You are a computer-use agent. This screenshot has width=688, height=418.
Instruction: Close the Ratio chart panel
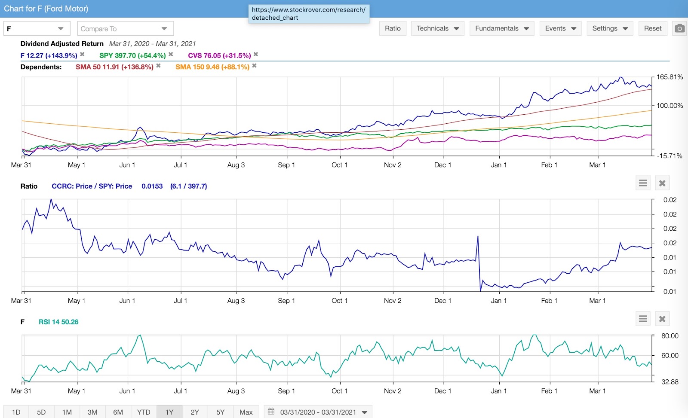click(x=662, y=183)
